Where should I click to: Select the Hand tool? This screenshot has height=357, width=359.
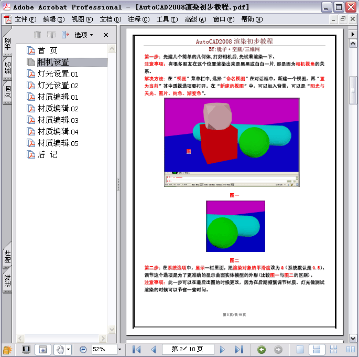60,350
